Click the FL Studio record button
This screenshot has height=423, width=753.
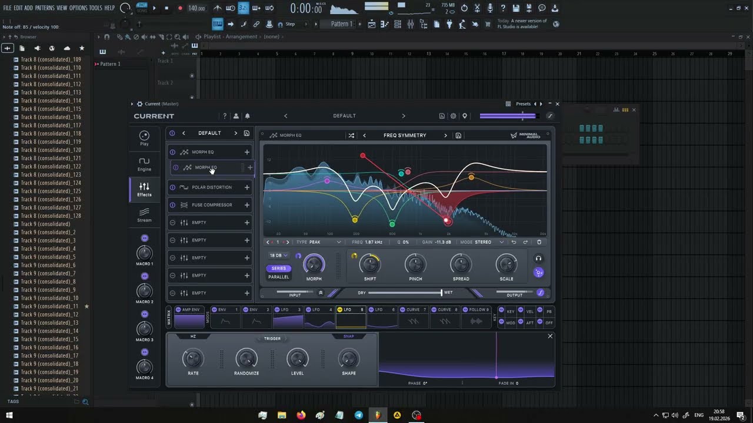[x=180, y=8]
